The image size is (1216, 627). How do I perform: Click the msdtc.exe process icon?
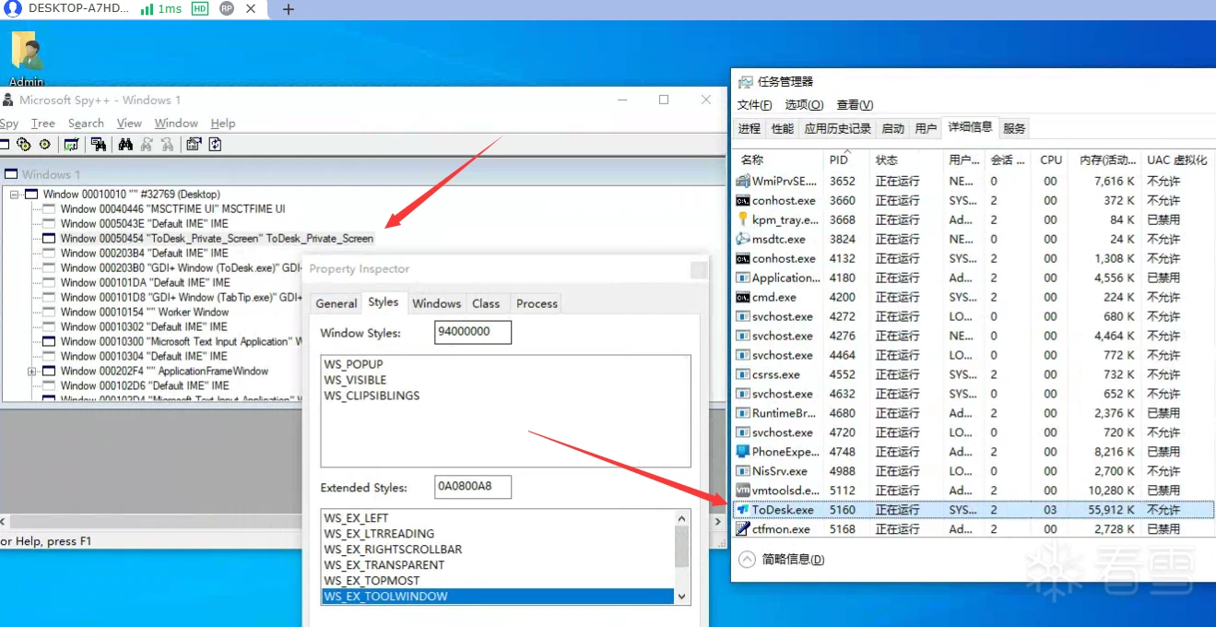click(x=743, y=239)
